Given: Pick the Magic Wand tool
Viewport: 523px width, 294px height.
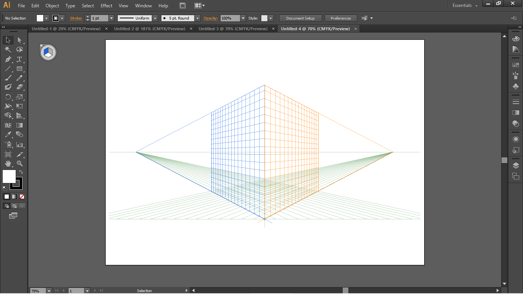Looking at the screenshot, I should click(x=8, y=49).
